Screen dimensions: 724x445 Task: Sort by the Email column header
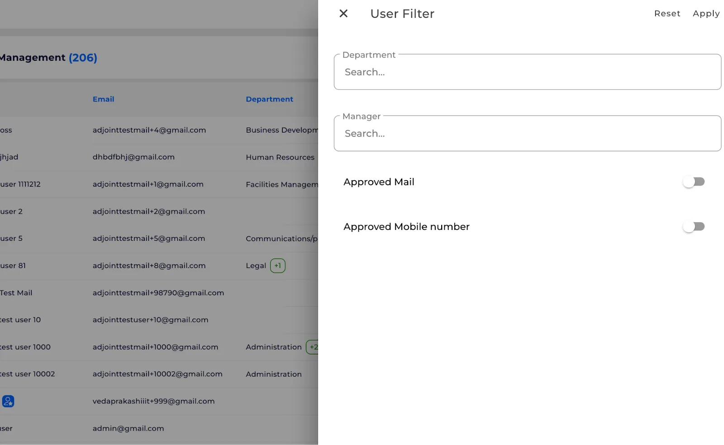pyautogui.click(x=103, y=99)
